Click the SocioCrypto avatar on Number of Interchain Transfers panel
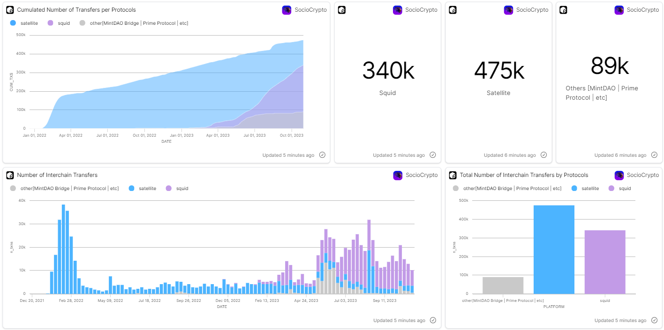This screenshot has width=664, height=330. pyautogui.click(x=398, y=175)
